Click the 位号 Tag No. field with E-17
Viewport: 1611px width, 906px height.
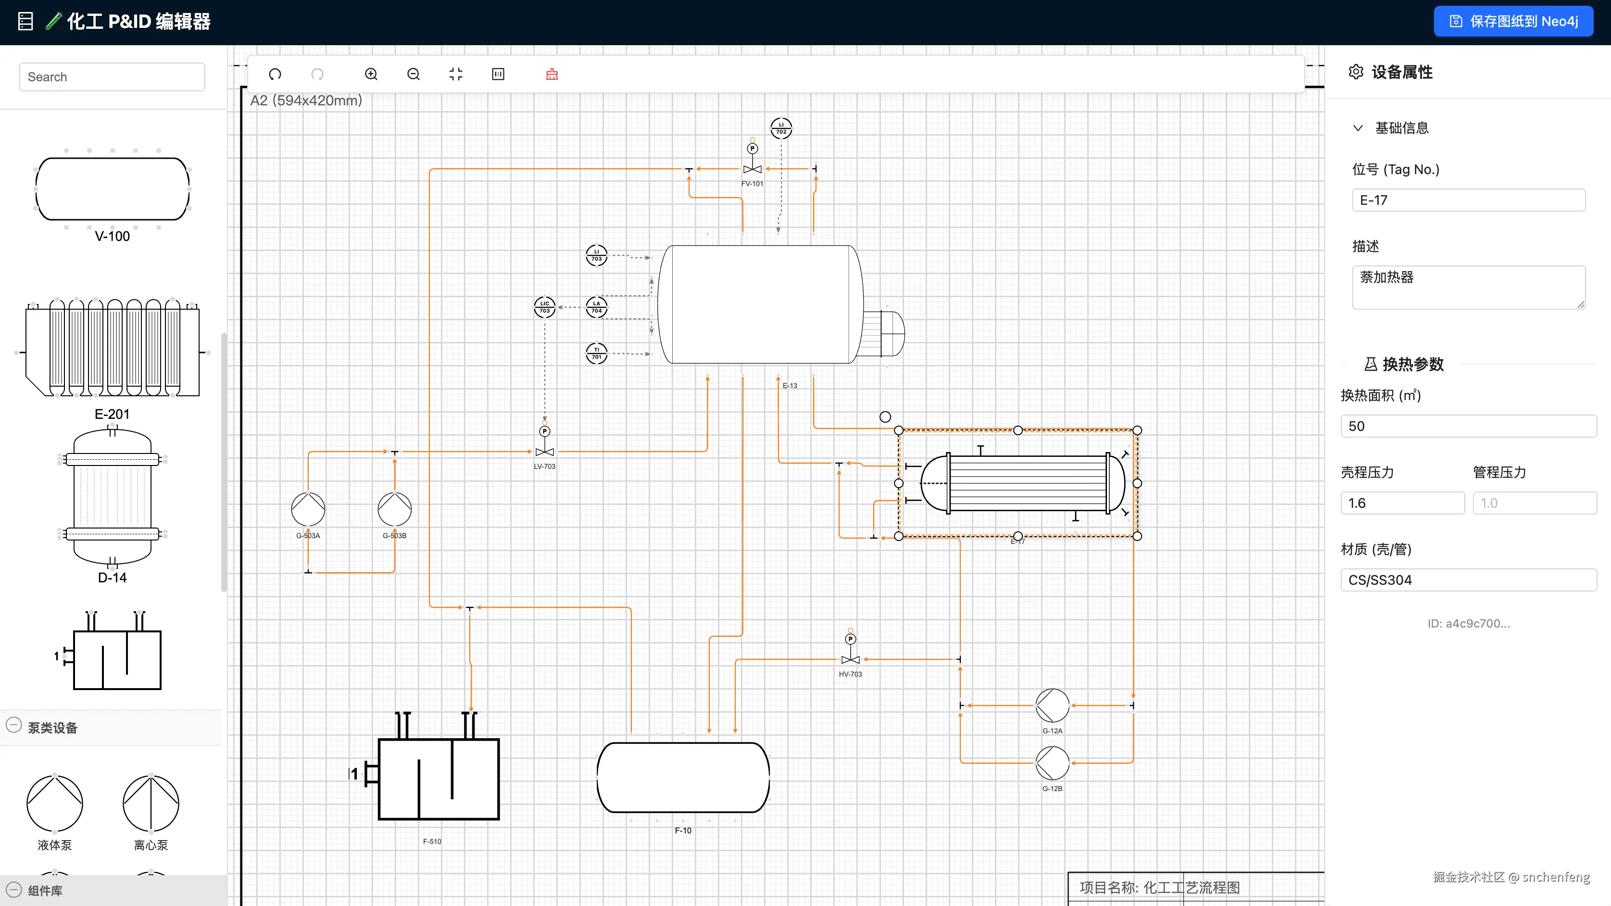click(1468, 200)
